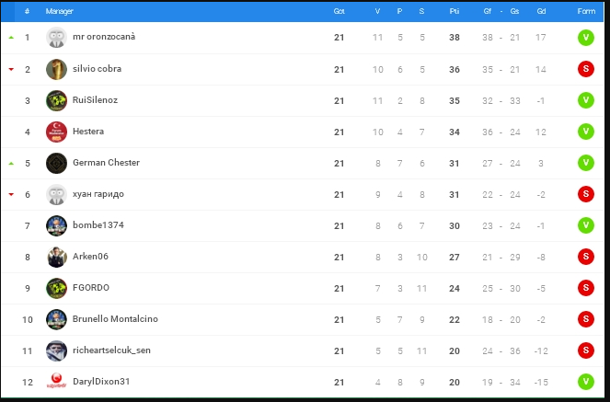Click DarylDixon31's red crescent avatar

coord(56,382)
